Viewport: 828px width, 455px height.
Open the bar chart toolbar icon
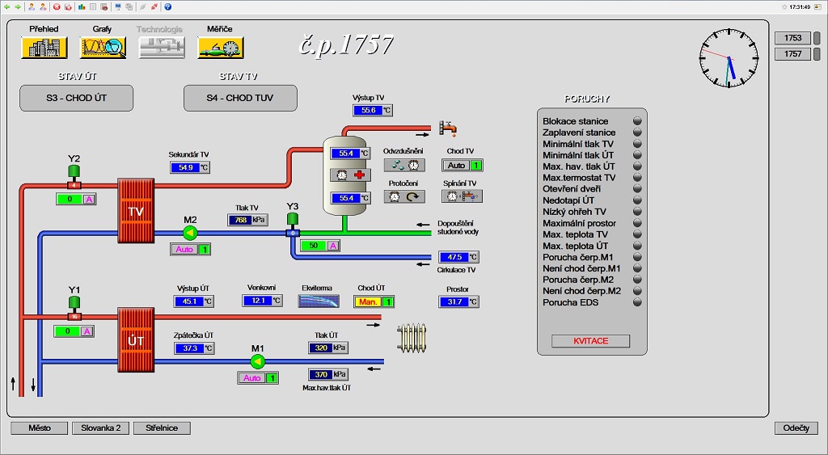click(82, 6)
